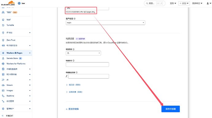Click info icon beside build output directory

[77, 72]
